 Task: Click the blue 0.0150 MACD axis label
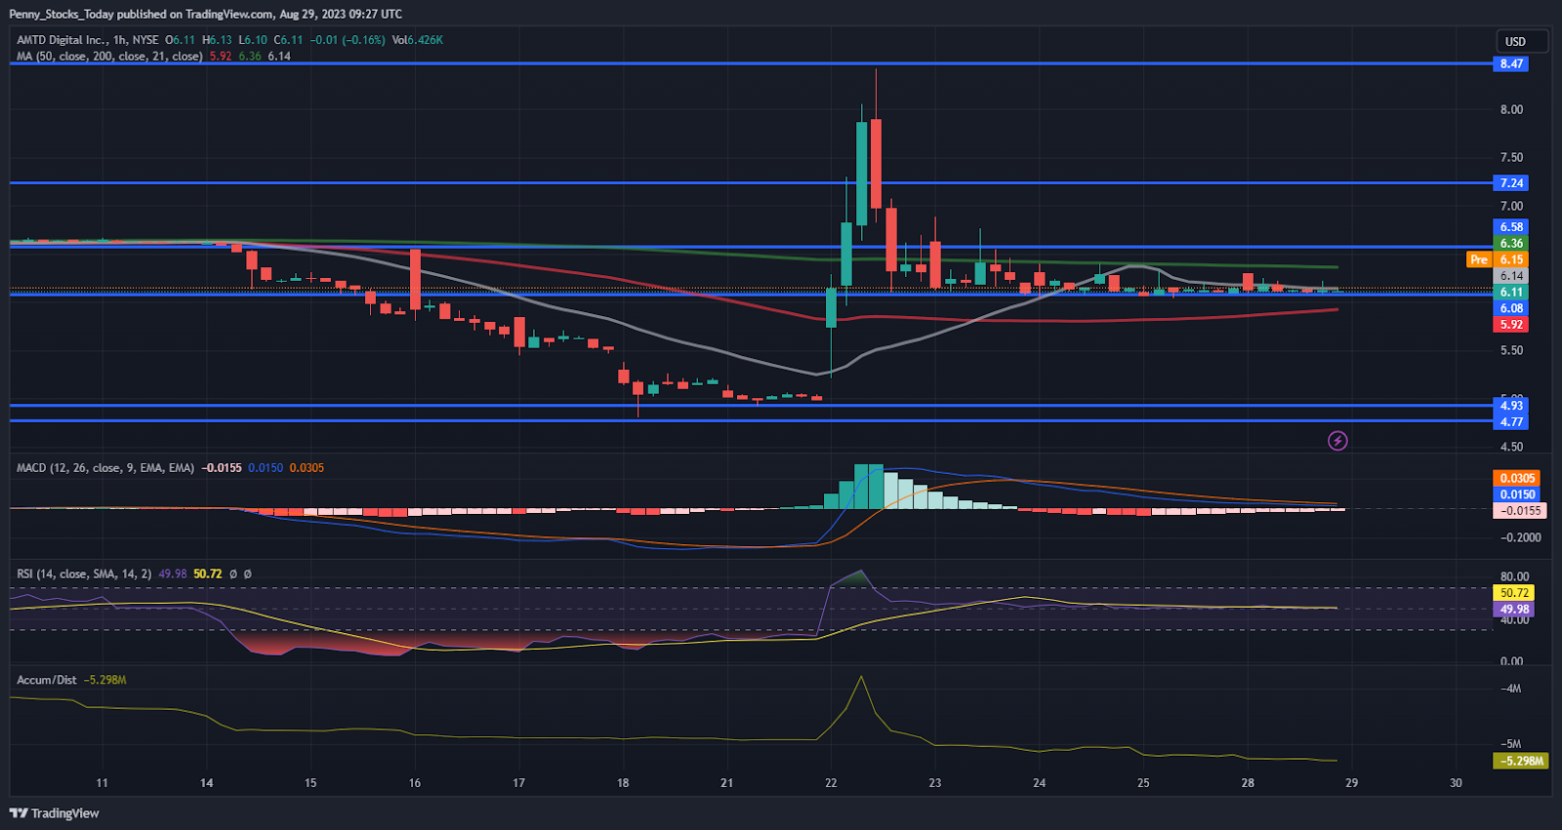pyautogui.click(x=1517, y=494)
